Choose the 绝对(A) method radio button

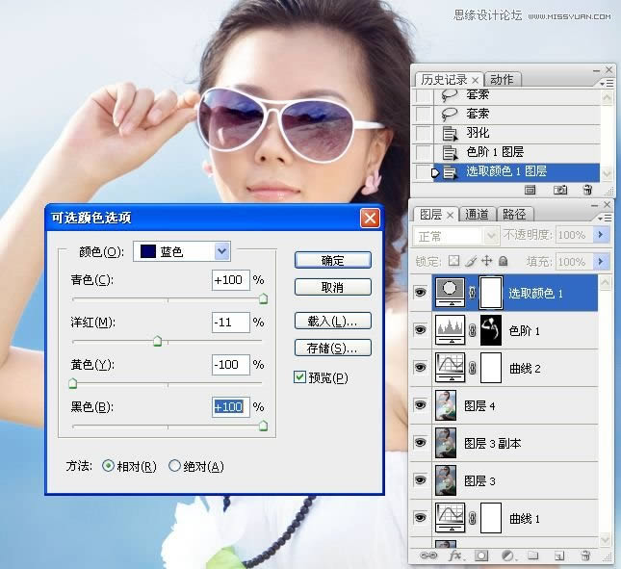coord(174,466)
